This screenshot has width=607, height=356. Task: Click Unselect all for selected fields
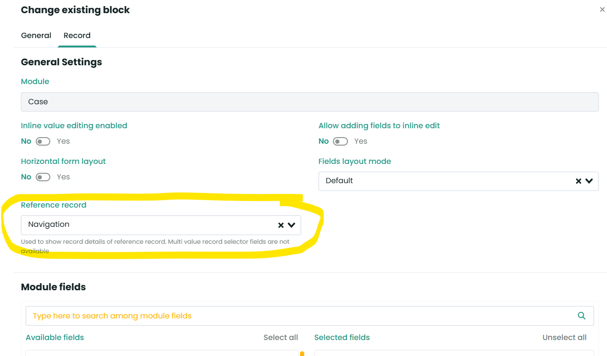(x=564, y=337)
